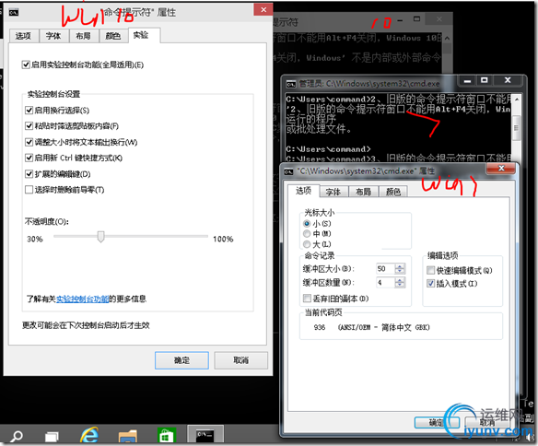The image size is (538, 446).
Task: Click 取消 in the 命令提示符 属性 dialog
Action: (240, 360)
